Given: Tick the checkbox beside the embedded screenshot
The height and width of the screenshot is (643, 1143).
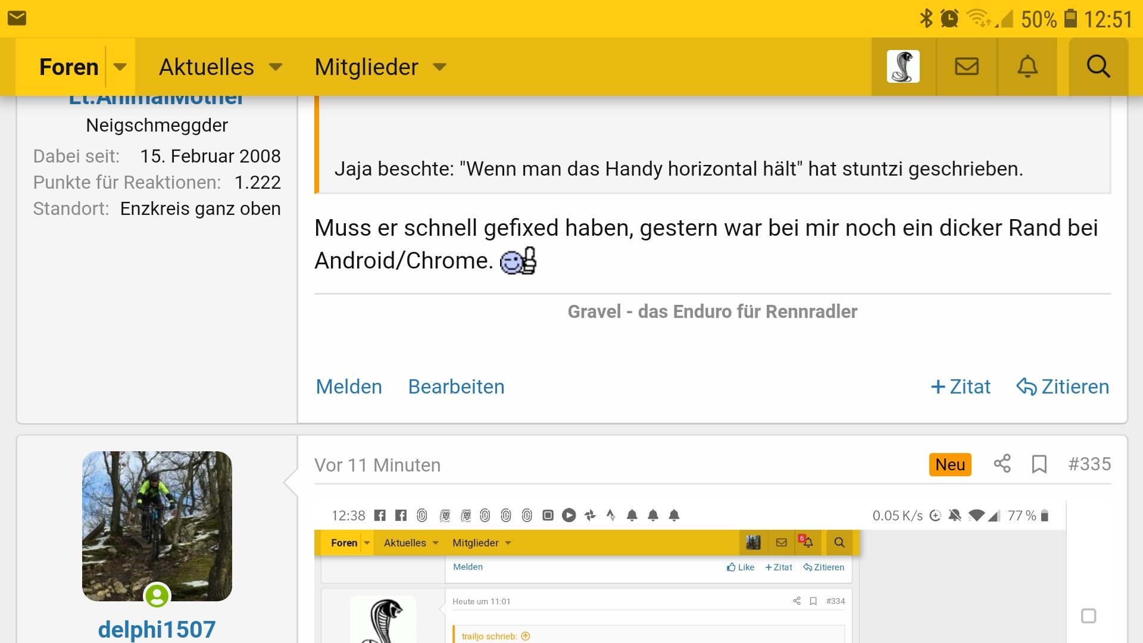Looking at the screenshot, I should point(1088,616).
